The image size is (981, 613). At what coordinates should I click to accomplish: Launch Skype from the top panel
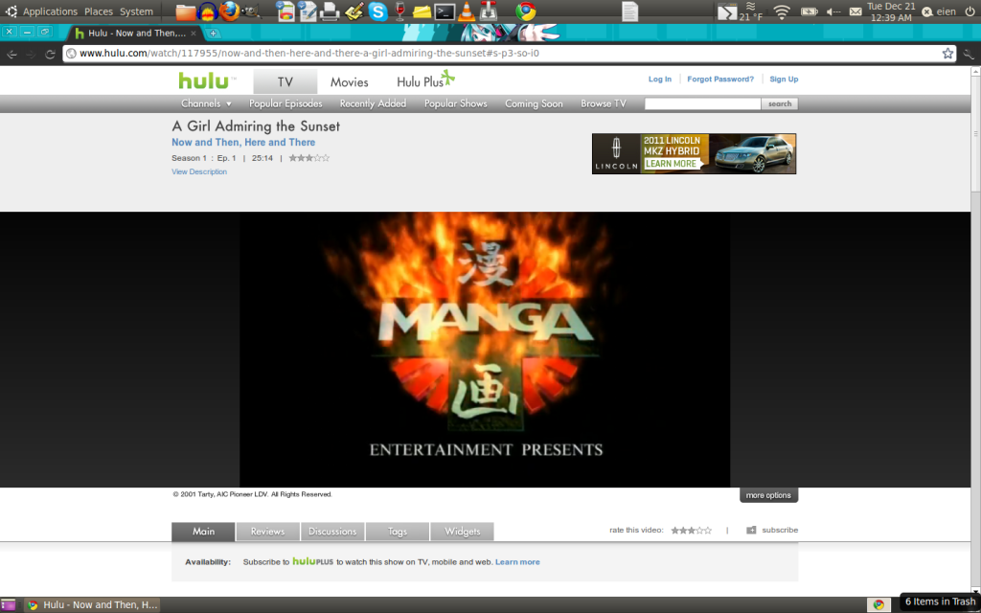pos(377,11)
